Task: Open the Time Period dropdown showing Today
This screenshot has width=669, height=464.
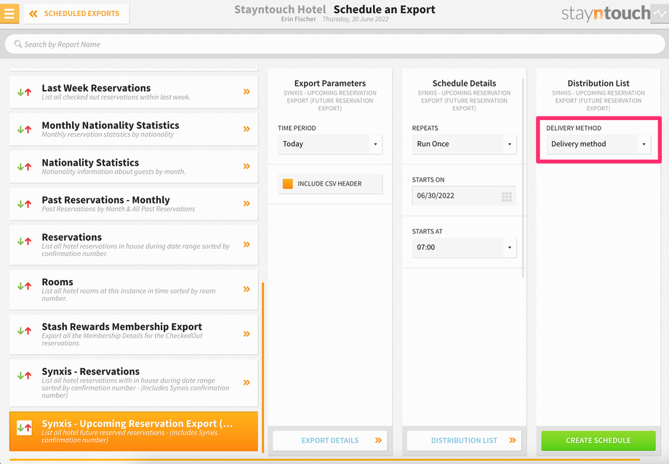Action: click(330, 144)
